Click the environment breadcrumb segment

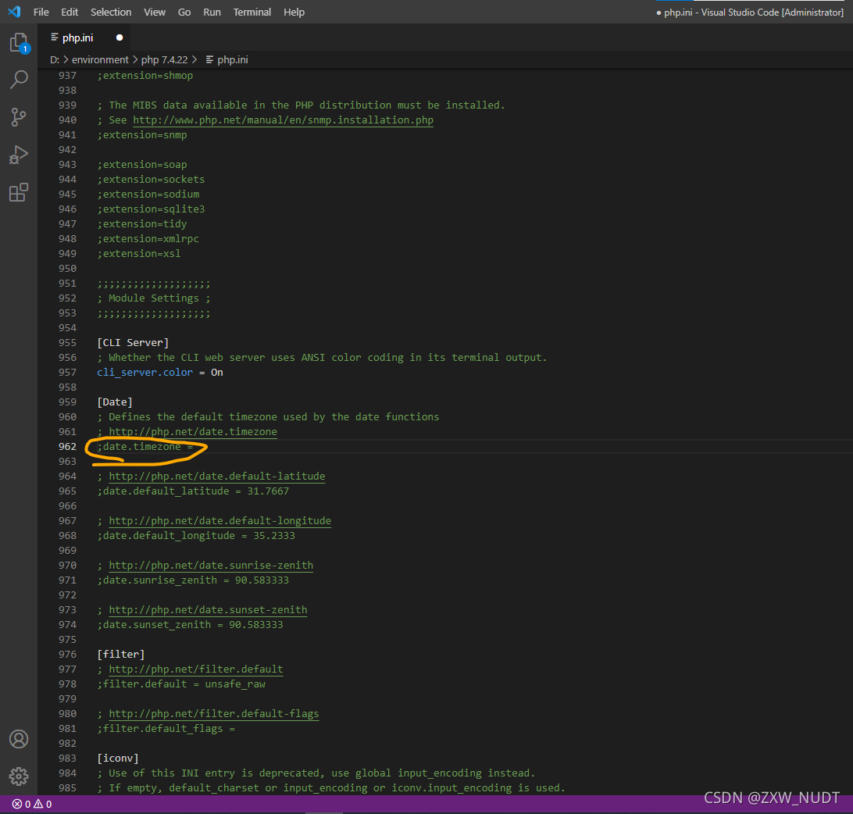tap(100, 60)
